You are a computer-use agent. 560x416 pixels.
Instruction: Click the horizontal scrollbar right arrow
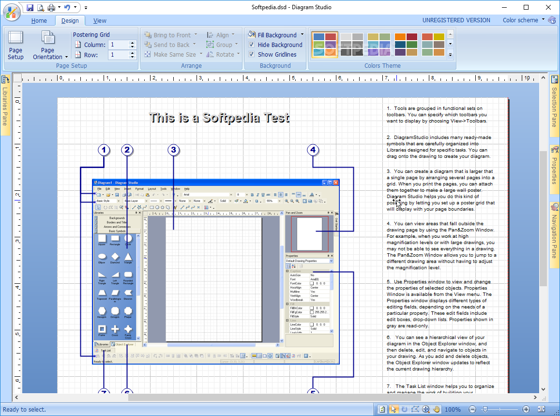click(535, 397)
